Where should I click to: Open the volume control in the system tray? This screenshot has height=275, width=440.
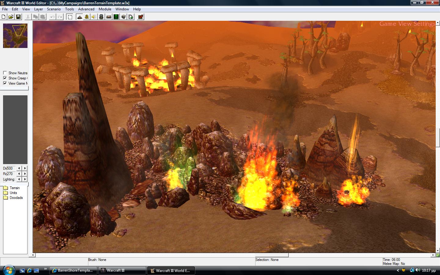(418, 270)
